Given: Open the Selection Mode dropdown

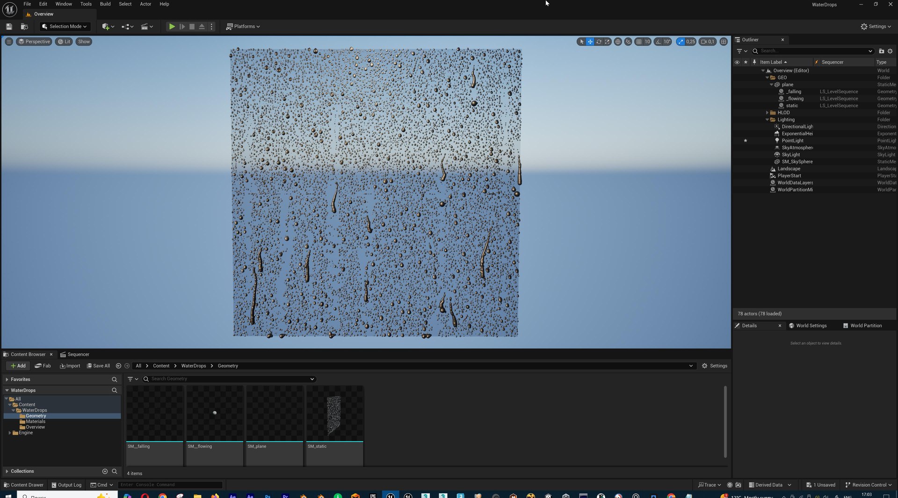Looking at the screenshot, I should [x=65, y=27].
